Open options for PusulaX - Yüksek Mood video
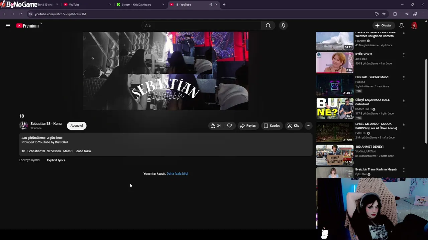The height and width of the screenshot is (240, 428). pyautogui.click(x=404, y=78)
